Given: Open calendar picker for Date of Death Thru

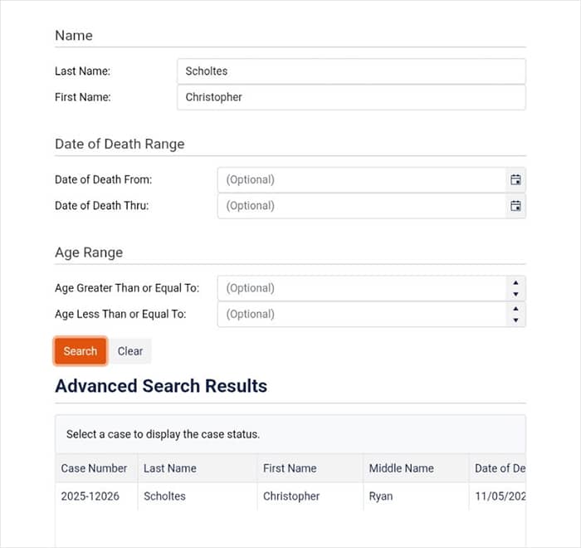Looking at the screenshot, I should [x=515, y=206].
